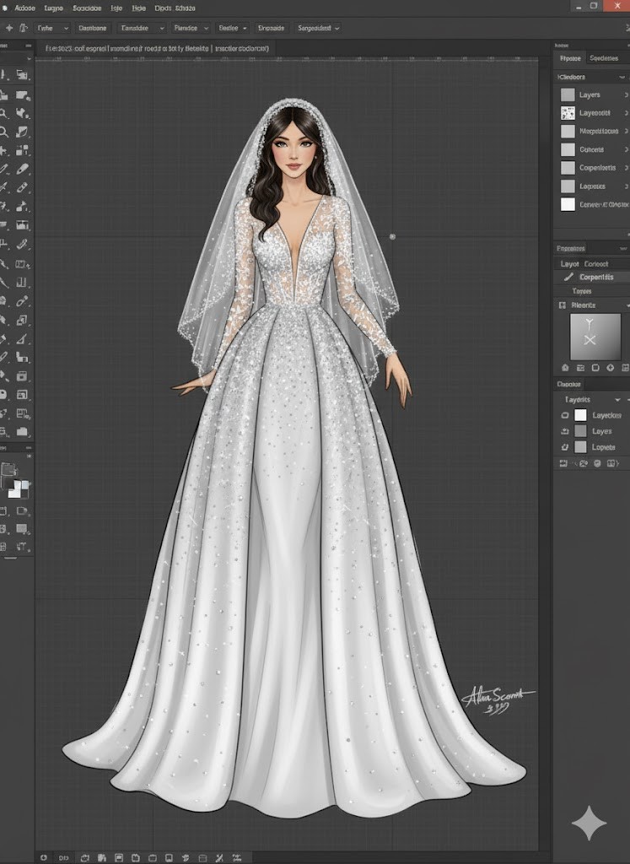Click the Rlecrice panel icon

click(x=563, y=305)
